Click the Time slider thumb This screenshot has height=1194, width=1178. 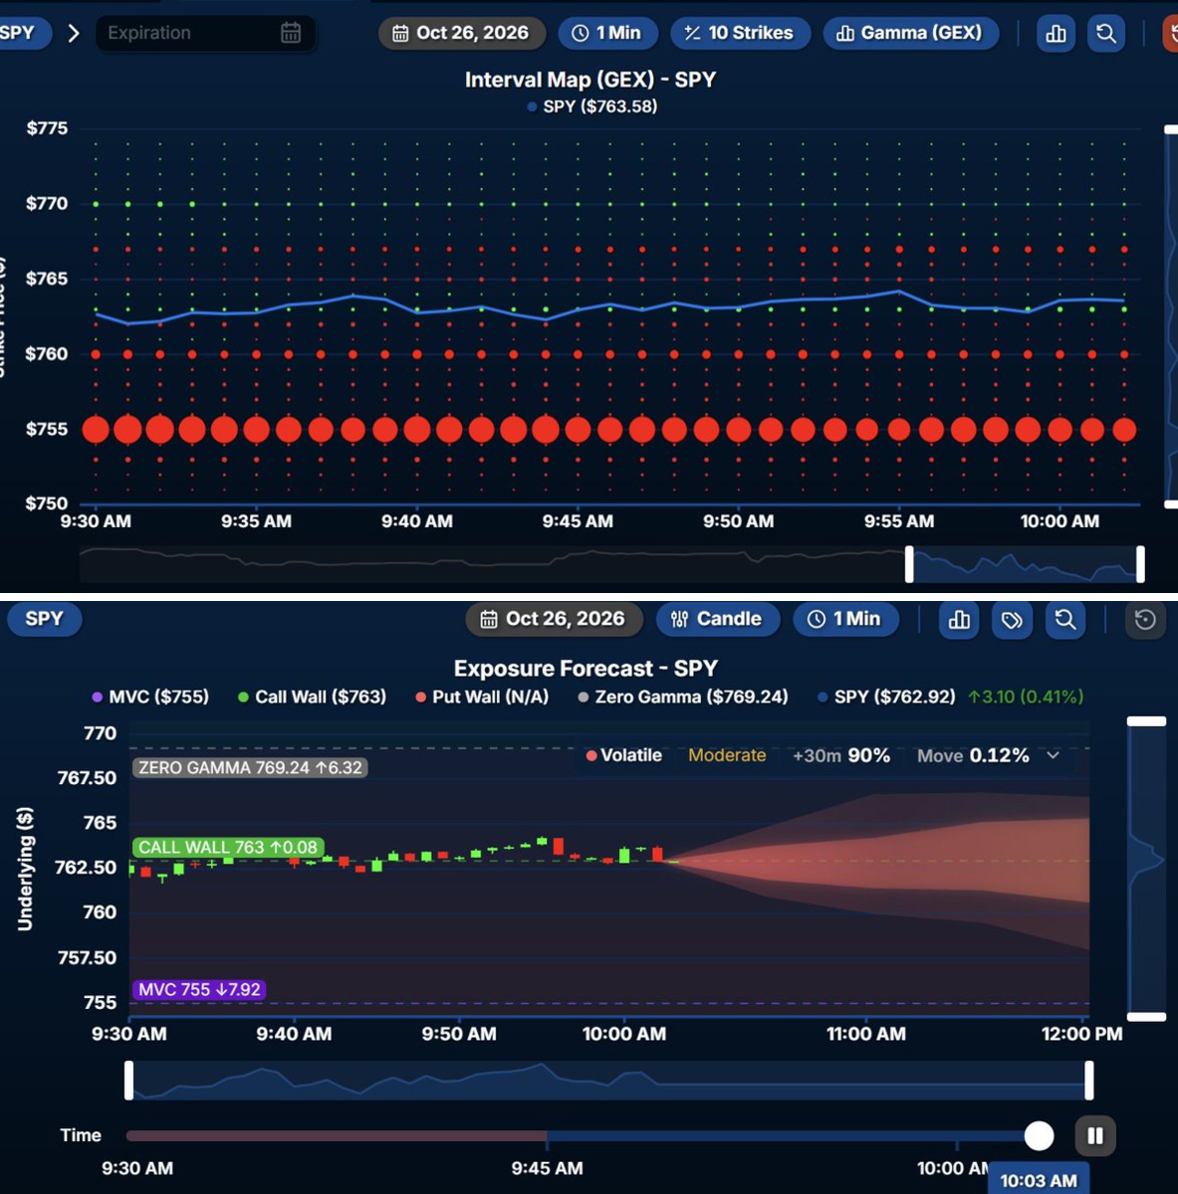[1039, 1135]
